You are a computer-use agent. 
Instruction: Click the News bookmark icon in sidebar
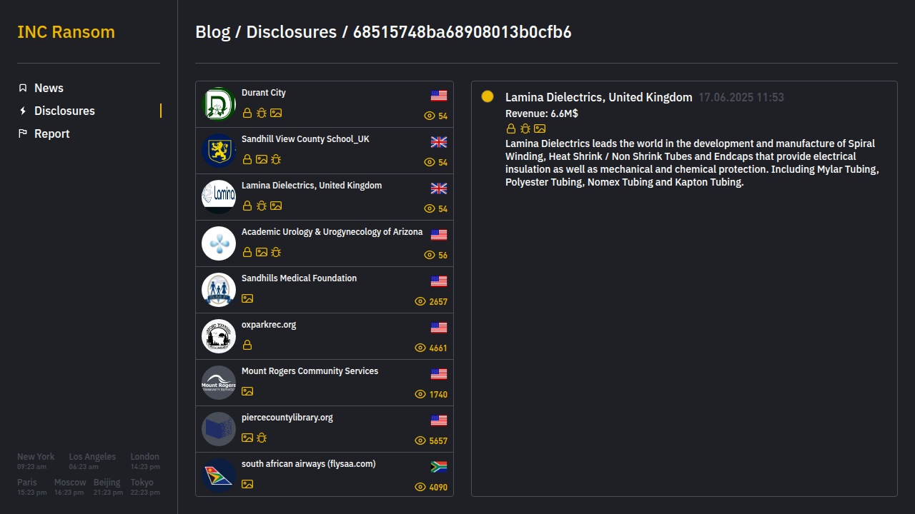23,88
